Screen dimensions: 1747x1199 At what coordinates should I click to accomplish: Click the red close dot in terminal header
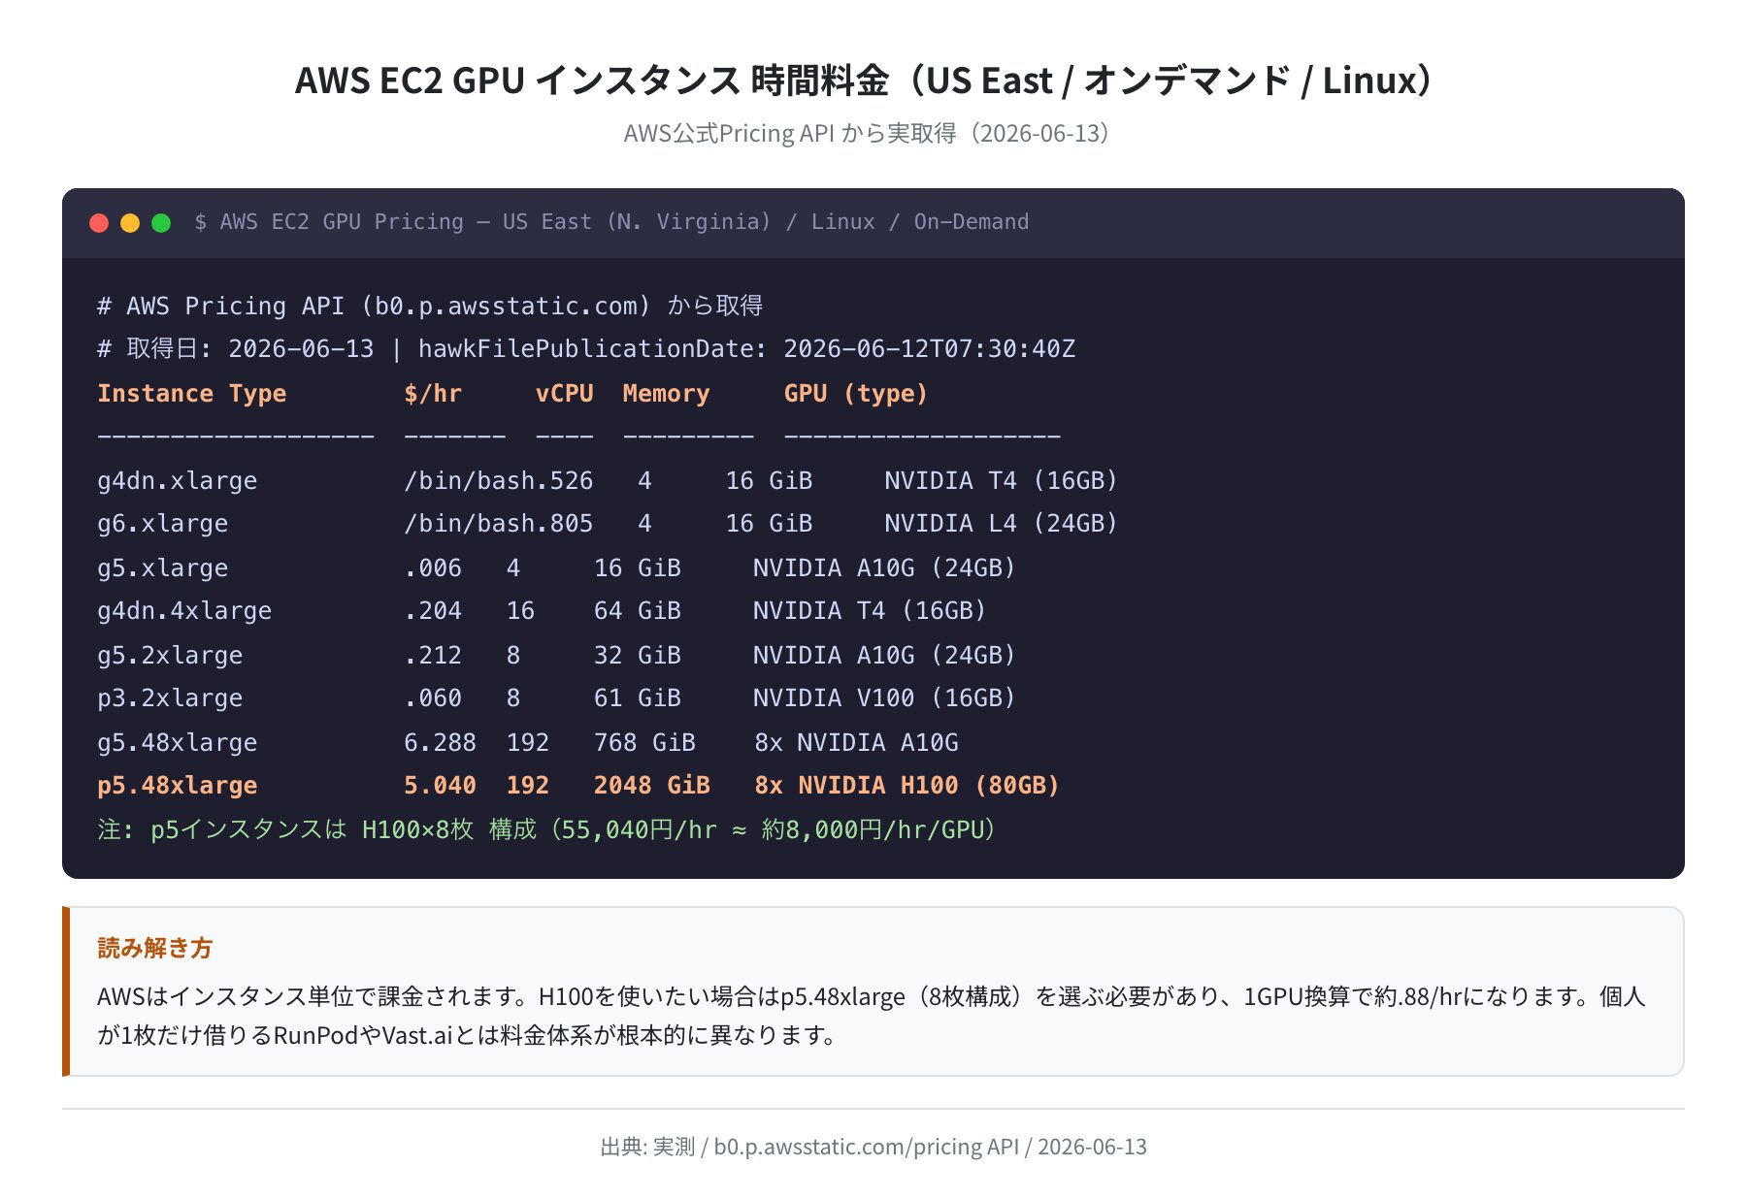click(x=99, y=223)
